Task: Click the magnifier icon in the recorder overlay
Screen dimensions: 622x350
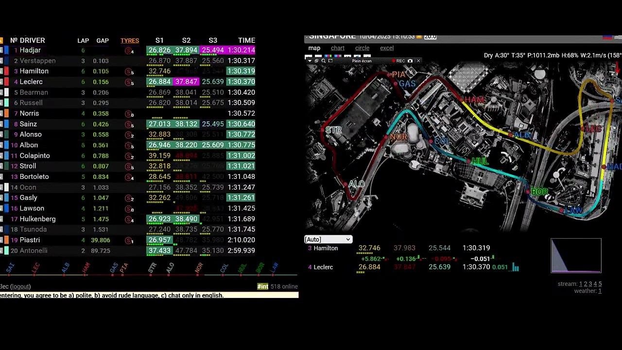Action: point(323,61)
